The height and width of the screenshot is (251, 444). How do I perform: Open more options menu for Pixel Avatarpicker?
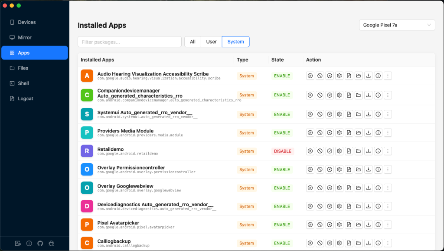point(387,225)
